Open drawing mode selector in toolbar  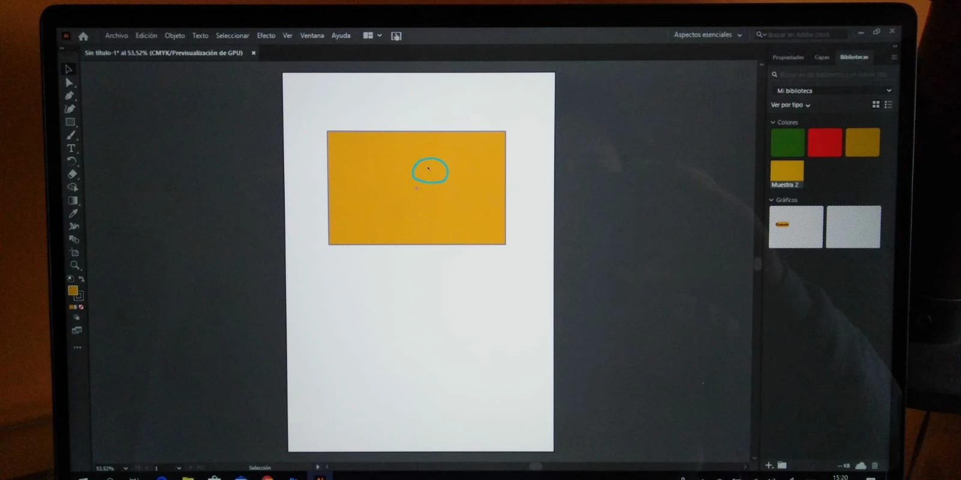76,317
